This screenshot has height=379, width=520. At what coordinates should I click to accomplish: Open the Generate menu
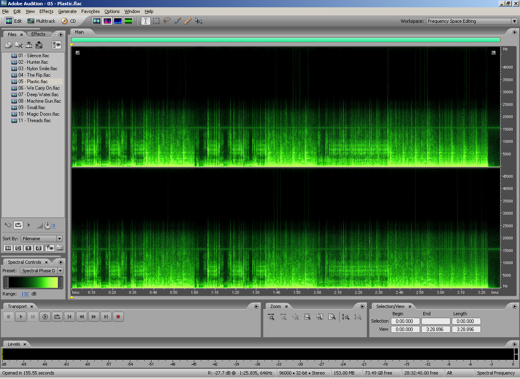[x=67, y=11]
